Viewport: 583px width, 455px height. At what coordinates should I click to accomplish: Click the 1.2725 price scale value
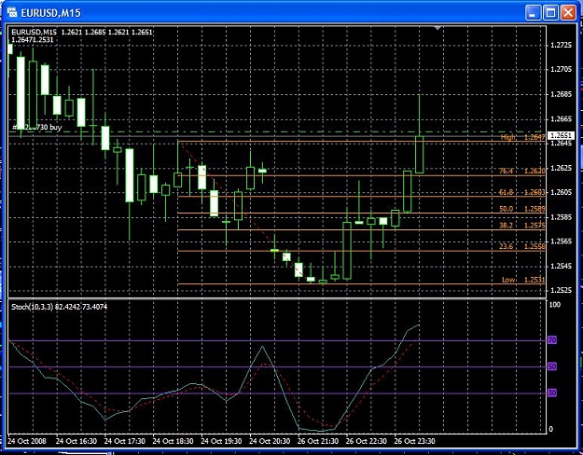561,45
